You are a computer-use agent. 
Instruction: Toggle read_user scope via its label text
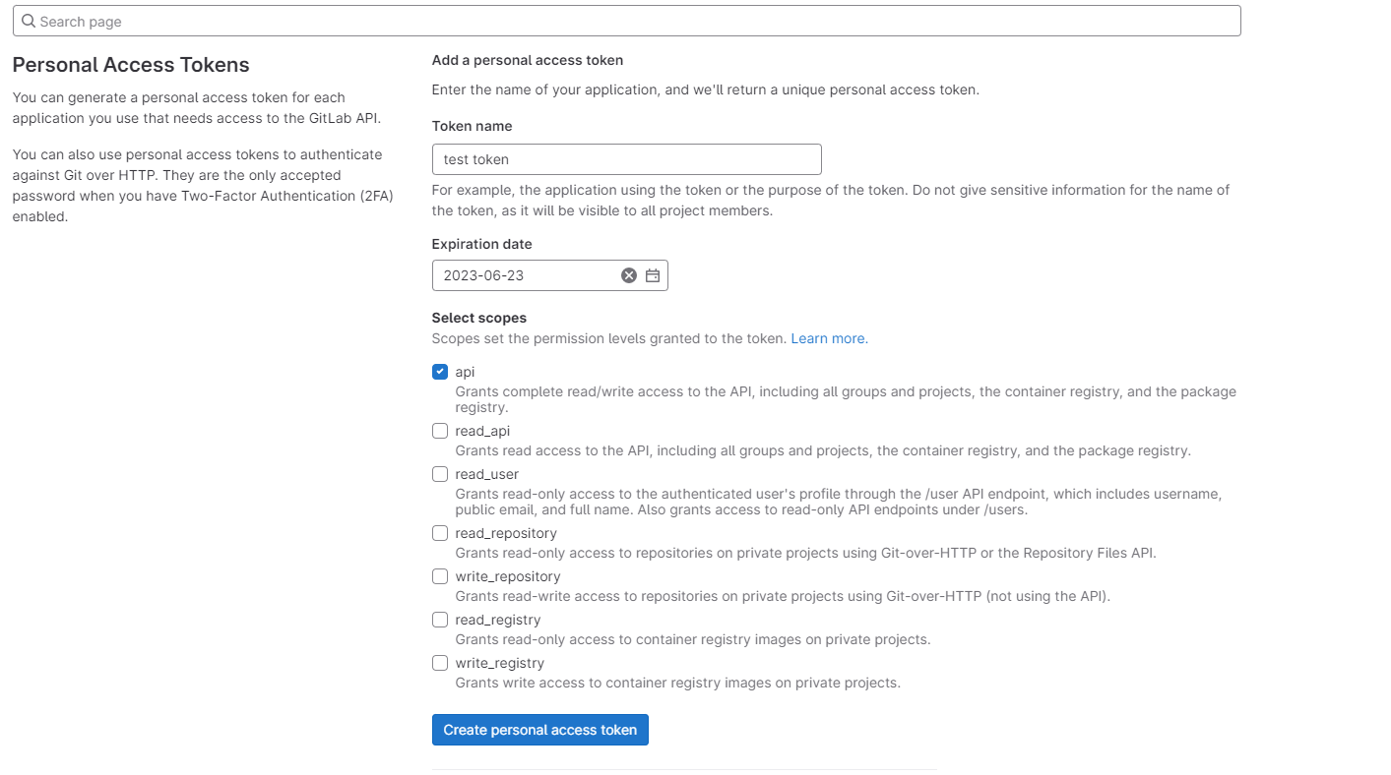coord(486,474)
